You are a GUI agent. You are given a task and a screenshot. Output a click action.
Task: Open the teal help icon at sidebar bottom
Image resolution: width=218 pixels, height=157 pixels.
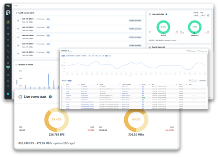pos(8,94)
